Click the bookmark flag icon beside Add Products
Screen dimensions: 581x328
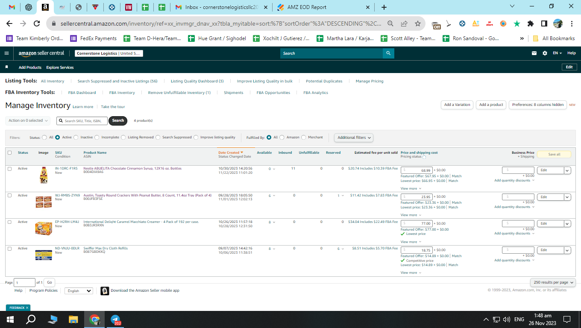[6, 67]
